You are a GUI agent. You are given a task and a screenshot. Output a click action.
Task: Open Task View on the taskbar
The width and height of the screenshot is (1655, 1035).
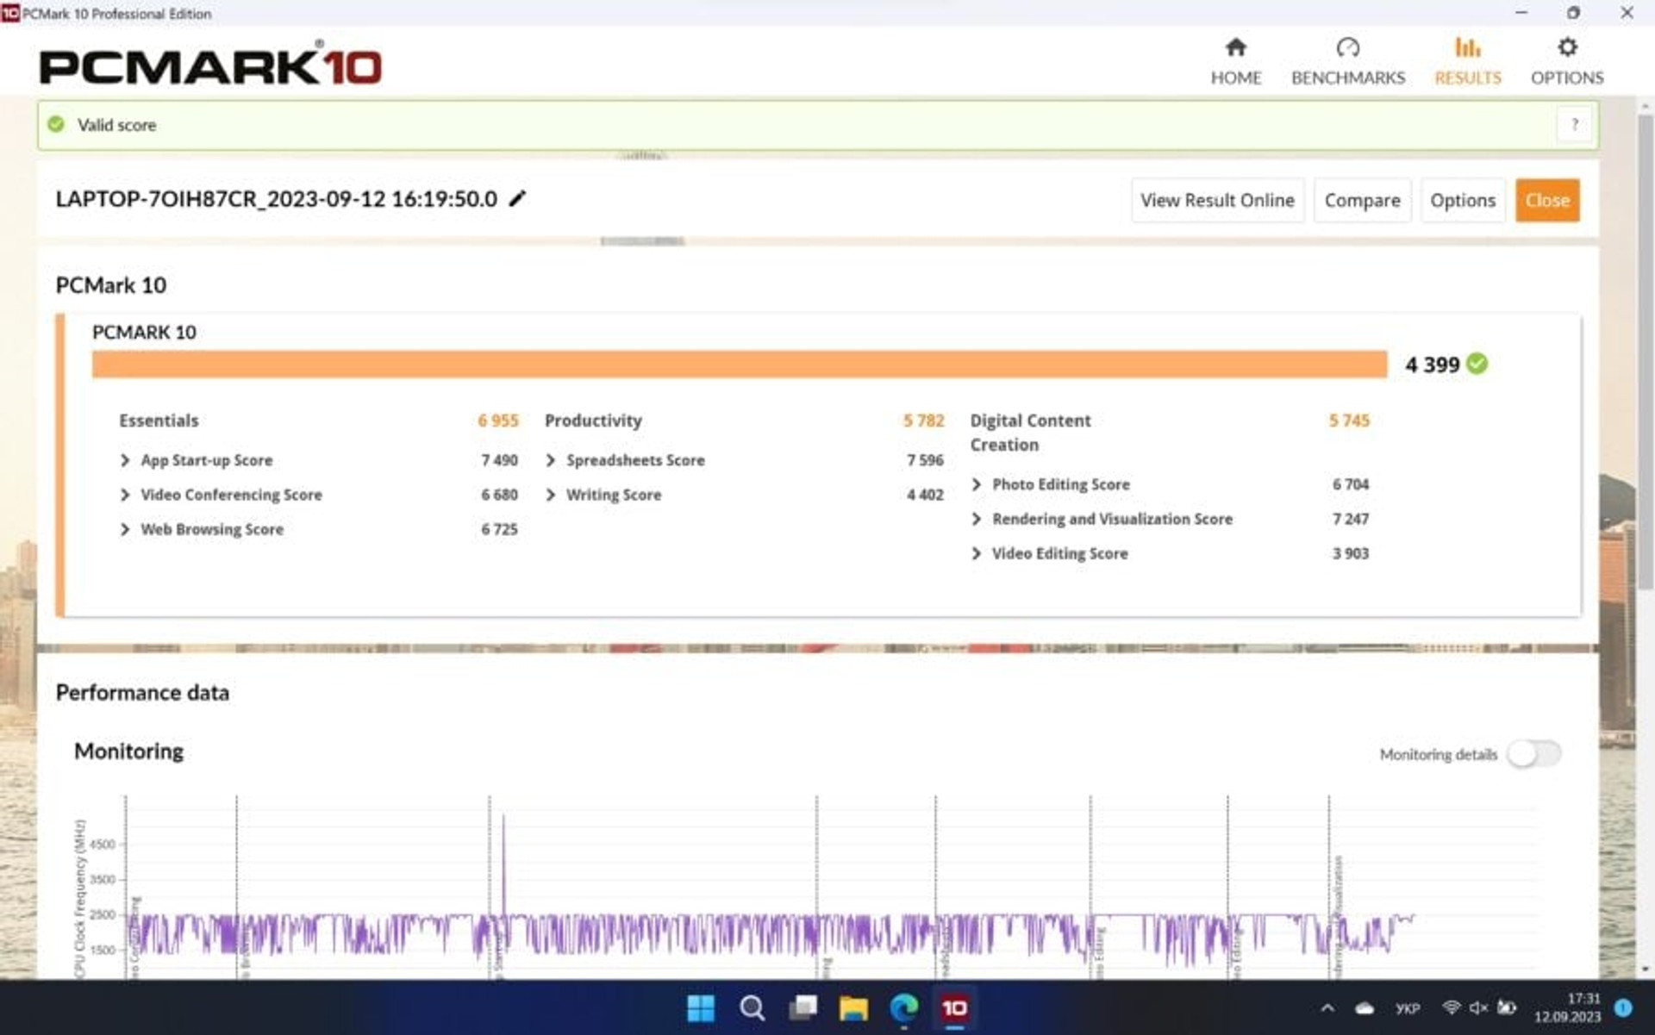click(x=803, y=1007)
